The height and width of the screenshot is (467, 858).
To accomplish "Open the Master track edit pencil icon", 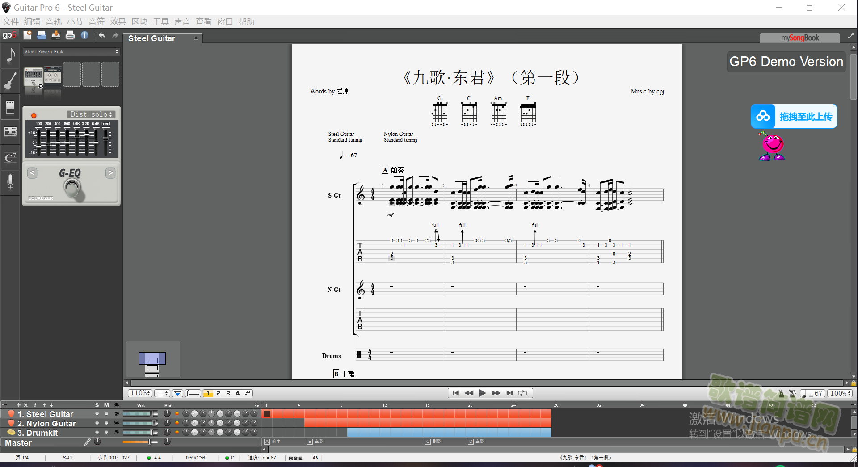I will (x=87, y=442).
